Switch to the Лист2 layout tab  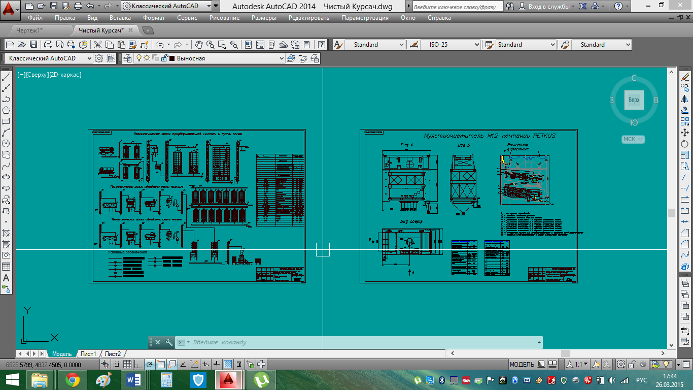click(x=113, y=353)
